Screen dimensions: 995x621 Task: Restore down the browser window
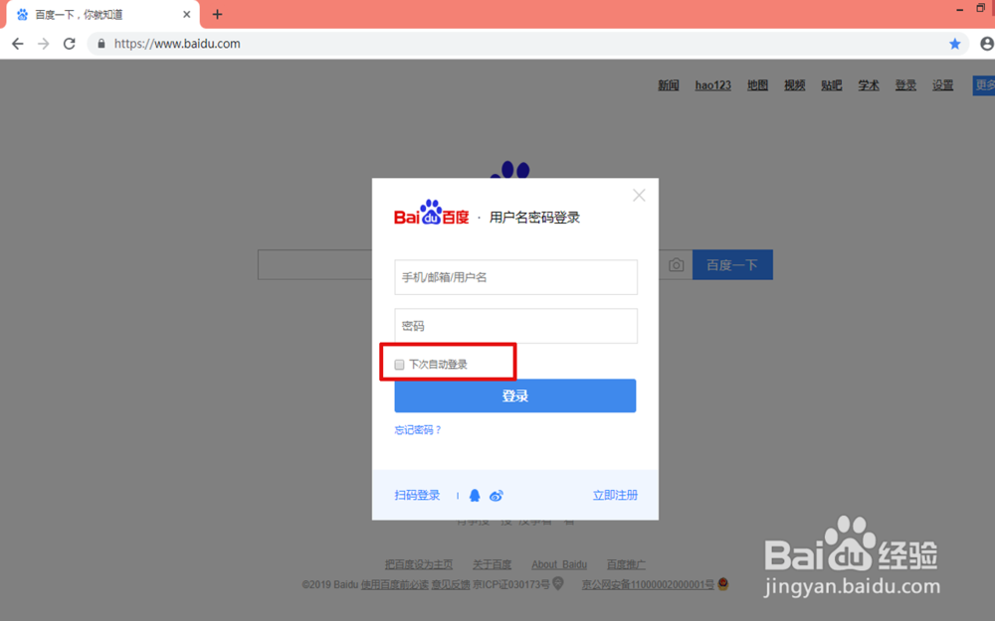980,9
